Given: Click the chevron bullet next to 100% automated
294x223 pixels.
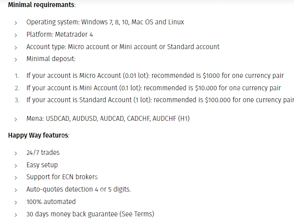Looking at the screenshot, I should [16, 202].
